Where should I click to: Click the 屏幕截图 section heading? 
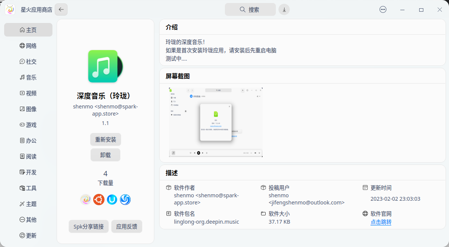pyautogui.click(x=178, y=76)
